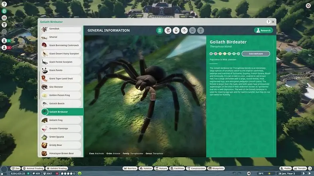This screenshot has height=176, width=314.
Task: Select Giant Forest Scorpion entry
Action: (61, 62)
